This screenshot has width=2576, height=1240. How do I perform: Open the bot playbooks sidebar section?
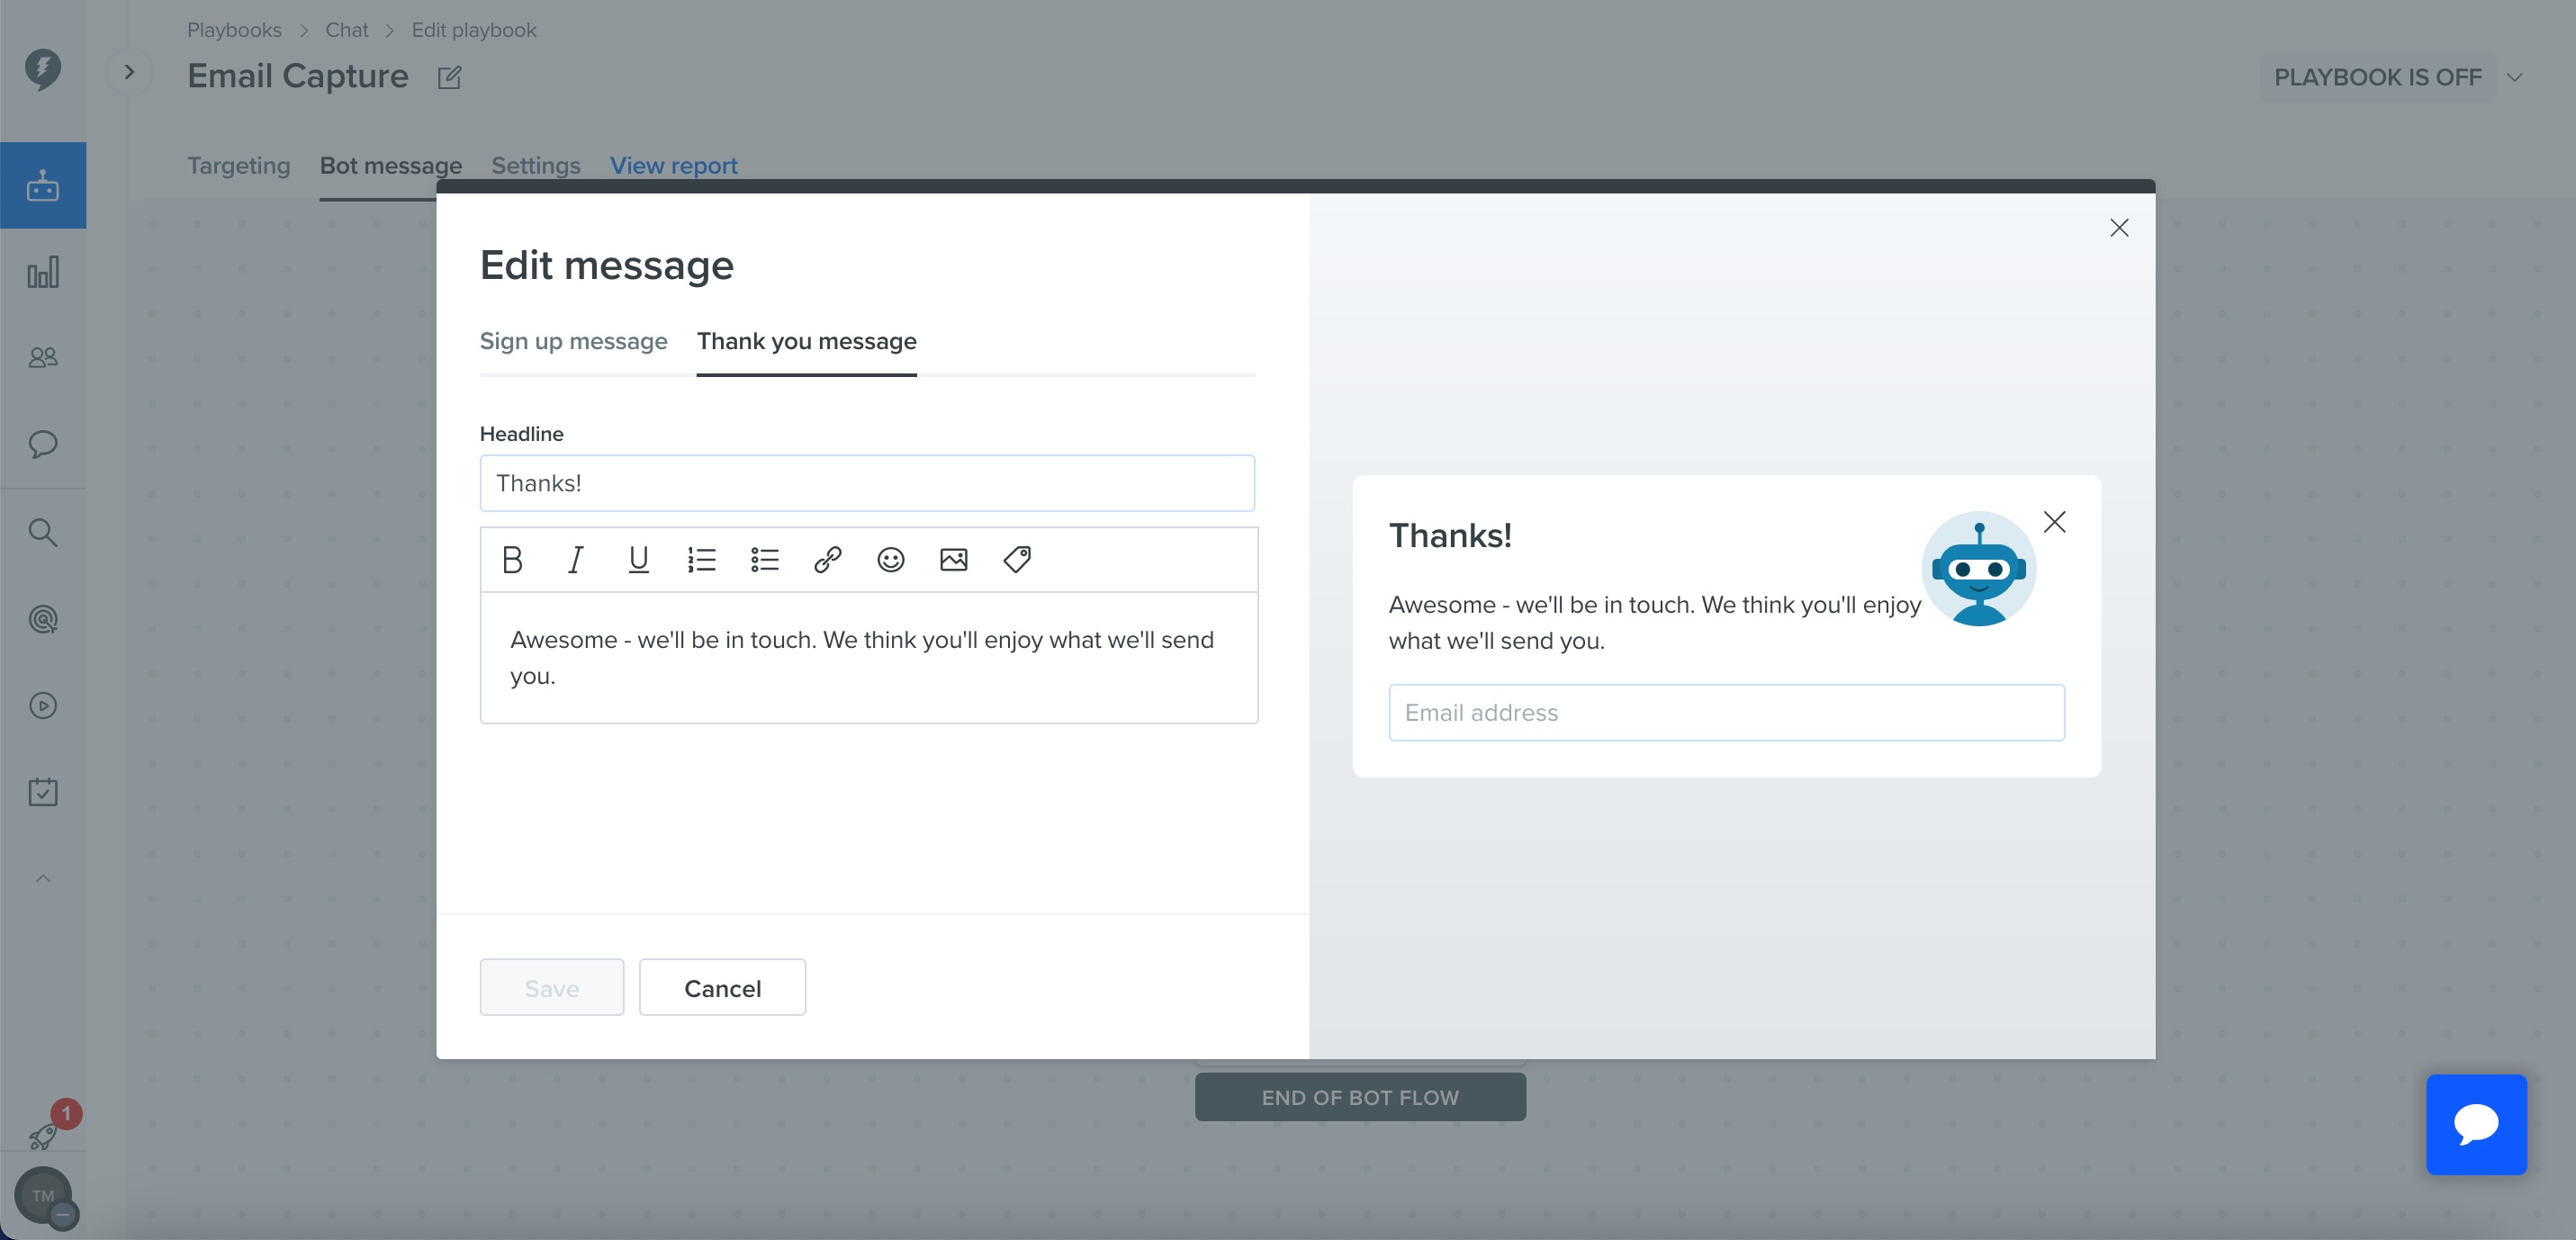coord(43,185)
